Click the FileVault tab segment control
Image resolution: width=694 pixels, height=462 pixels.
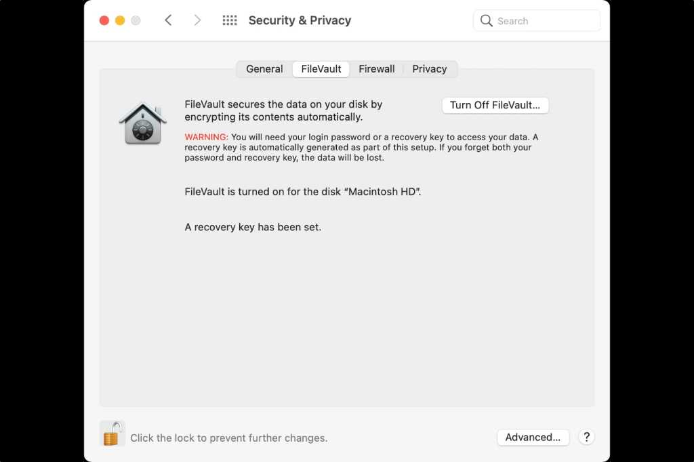click(x=320, y=68)
